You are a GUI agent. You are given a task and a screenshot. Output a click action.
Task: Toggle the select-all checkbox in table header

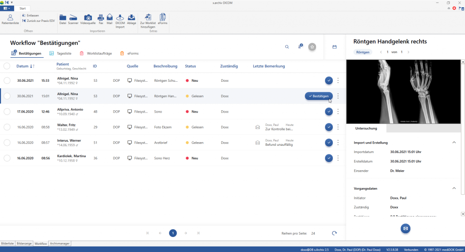(x=7, y=66)
